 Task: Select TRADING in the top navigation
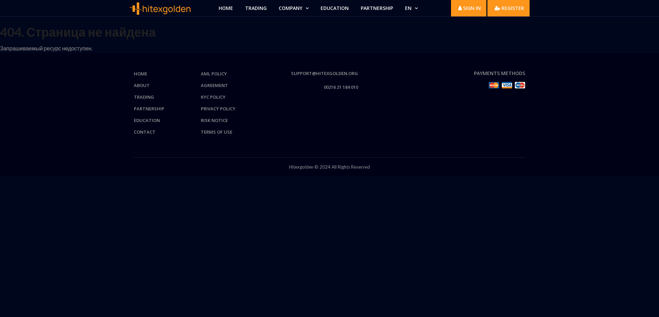(x=256, y=8)
